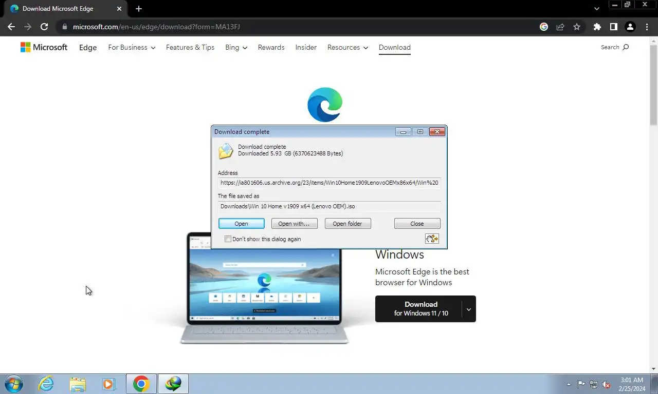This screenshot has height=394, width=658.
Task: Click the Edge logo on page
Action: pos(325,105)
